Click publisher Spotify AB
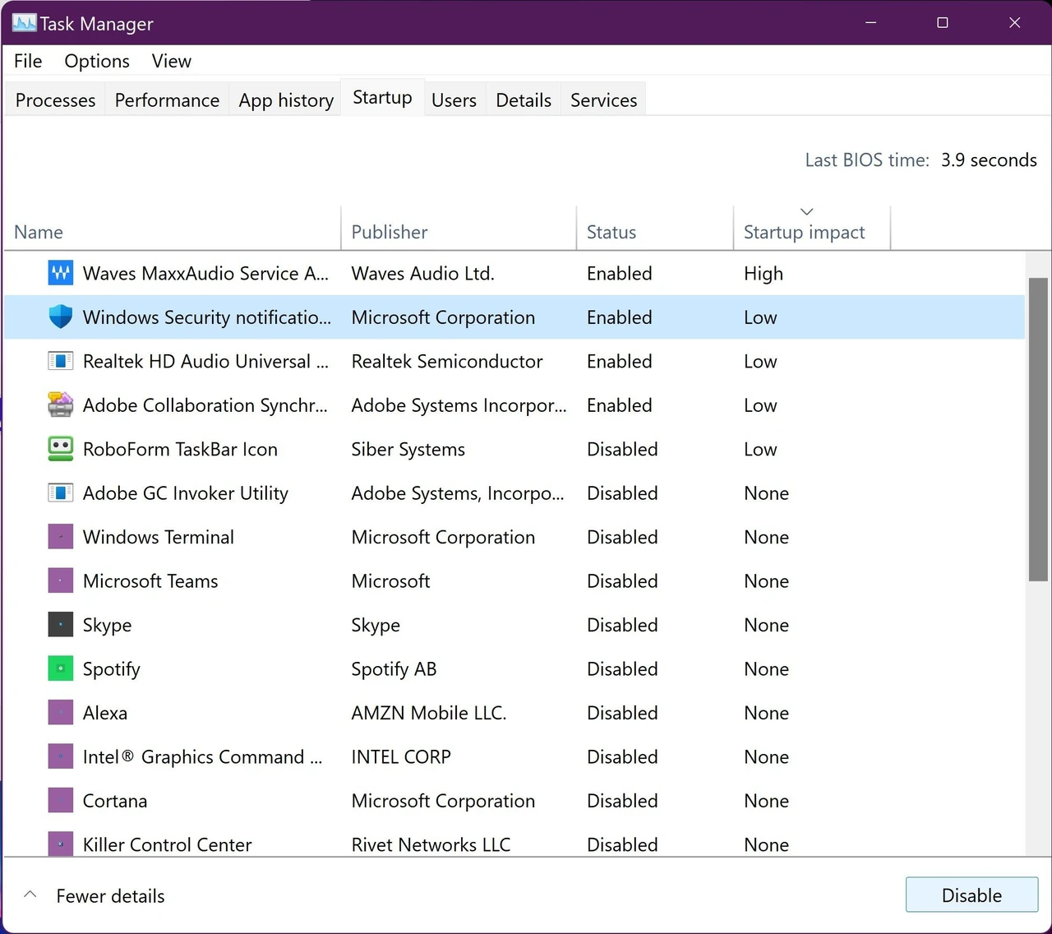The width and height of the screenshot is (1052, 934). click(394, 669)
